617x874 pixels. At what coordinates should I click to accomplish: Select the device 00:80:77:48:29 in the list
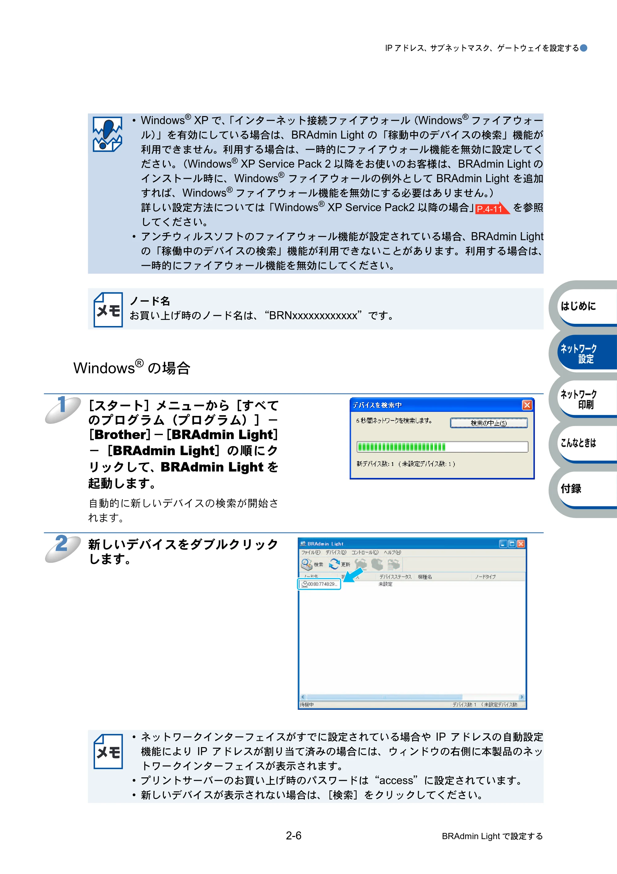(319, 584)
